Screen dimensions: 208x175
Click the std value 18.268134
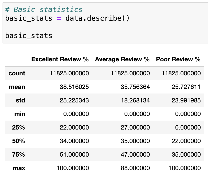click(135, 100)
